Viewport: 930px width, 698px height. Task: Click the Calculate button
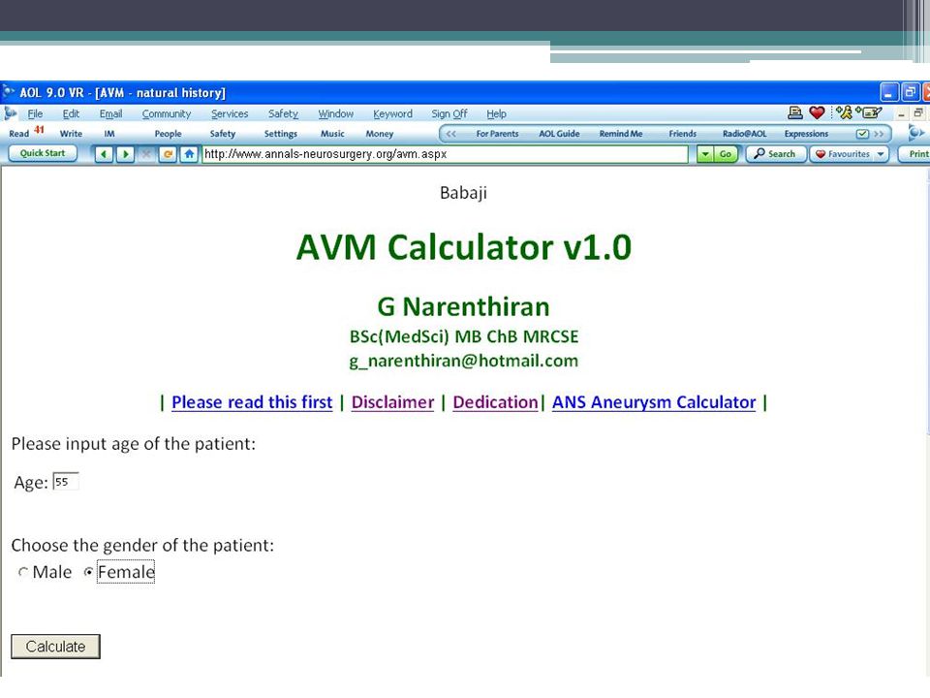[56, 647]
